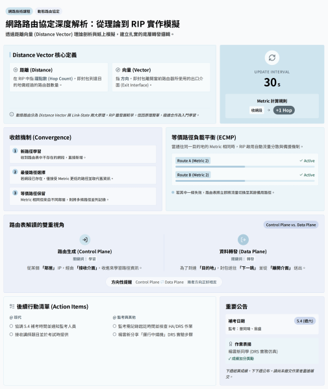Check the second action item under 班代
Viewport: 328px width, 389px height.
point(11,334)
